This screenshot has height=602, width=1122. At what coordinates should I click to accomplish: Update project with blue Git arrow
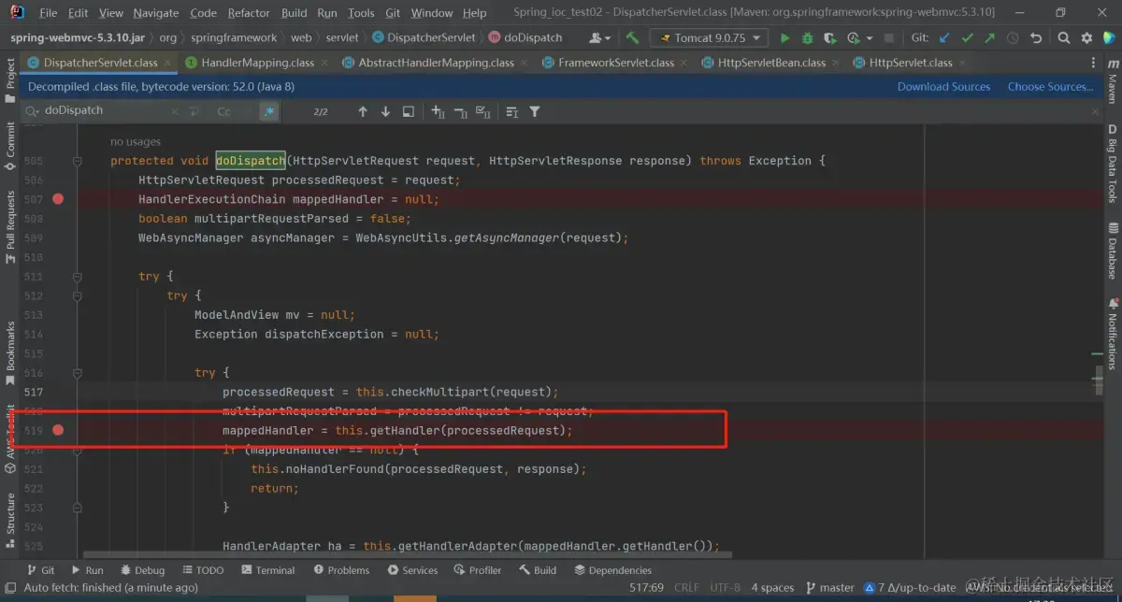point(944,37)
